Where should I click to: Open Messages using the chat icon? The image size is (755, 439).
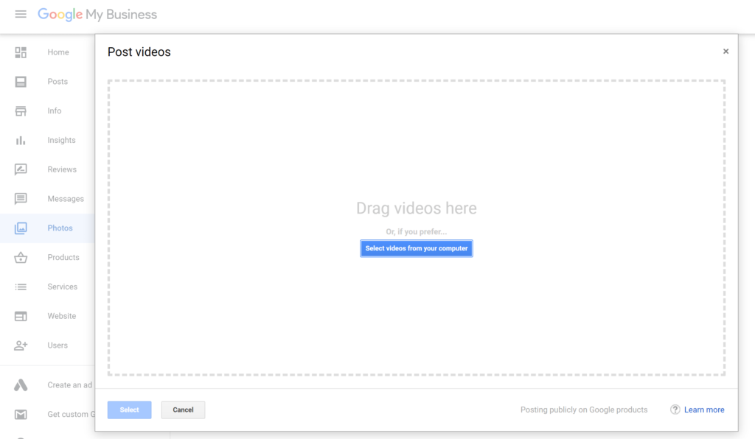click(21, 198)
